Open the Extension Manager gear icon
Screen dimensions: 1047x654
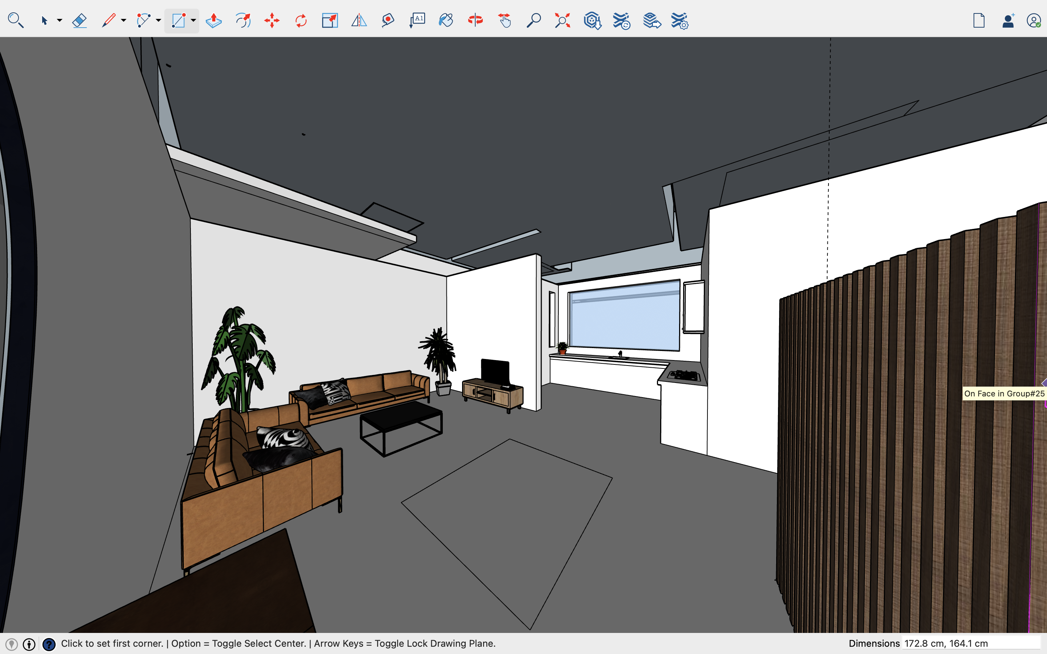click(680, 20)
